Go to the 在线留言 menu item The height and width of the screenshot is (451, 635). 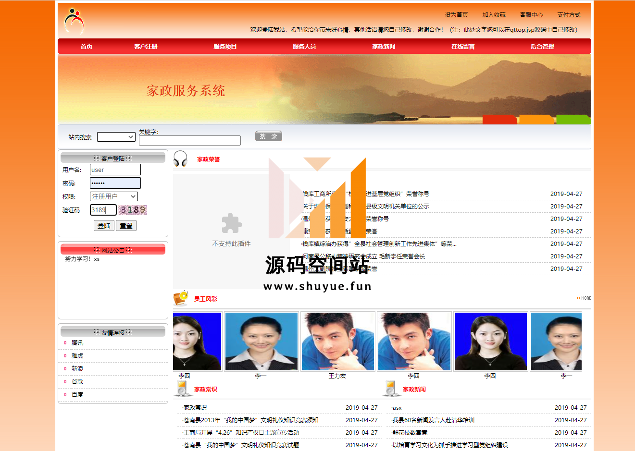pyautogui.click(x=462, y=47)
